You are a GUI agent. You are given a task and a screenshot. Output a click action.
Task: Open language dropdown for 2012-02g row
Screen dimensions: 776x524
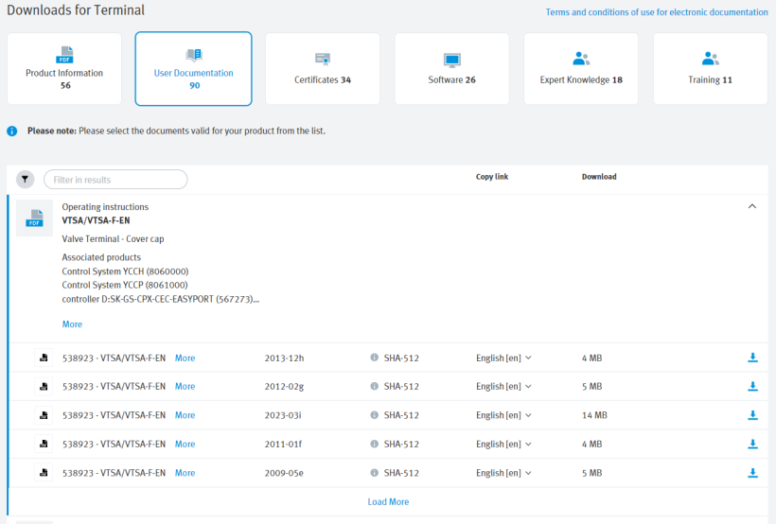pos(503,387)
